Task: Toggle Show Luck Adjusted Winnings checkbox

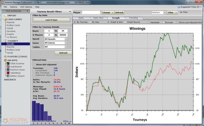Action: click(x=177, y=22)
